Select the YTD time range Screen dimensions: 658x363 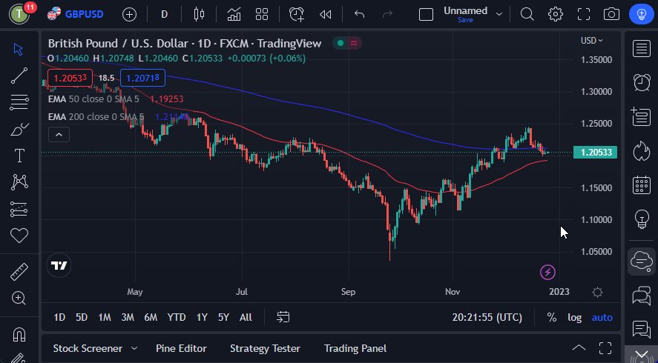click(x=177, y=317)
